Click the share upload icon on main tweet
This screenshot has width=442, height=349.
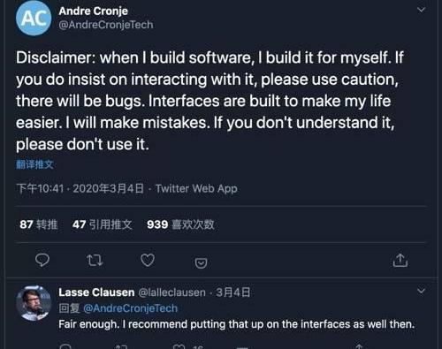click(x=400, y=260)
